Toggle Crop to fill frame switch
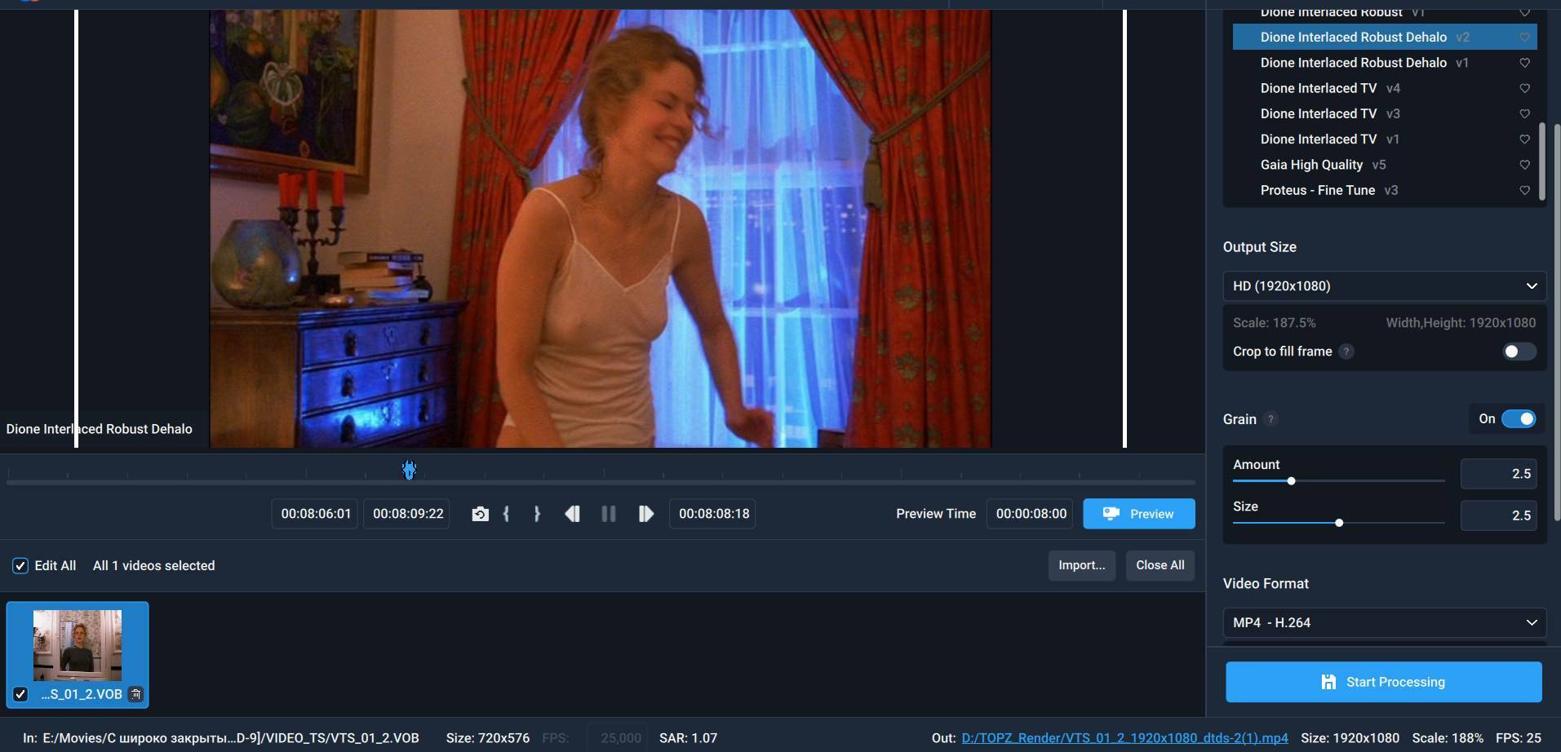Screen dimensions: 1561x752 pos(1519,352)
